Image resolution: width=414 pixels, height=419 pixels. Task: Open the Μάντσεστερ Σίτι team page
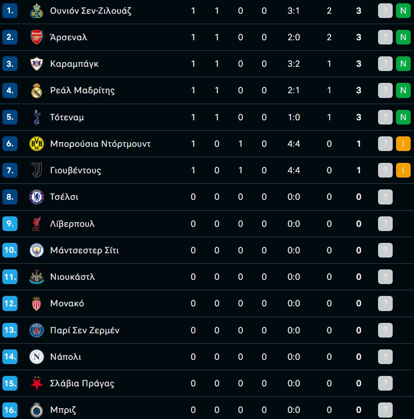pos(84,250)
